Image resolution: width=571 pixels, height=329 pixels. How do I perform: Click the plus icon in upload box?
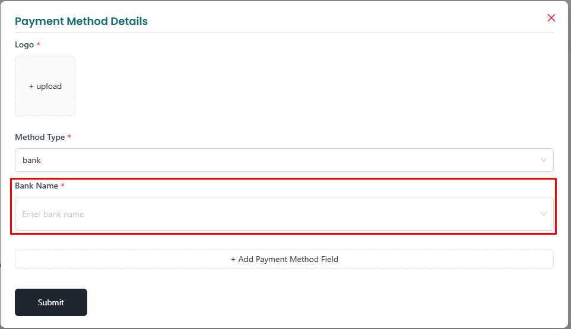click(31, 87)
